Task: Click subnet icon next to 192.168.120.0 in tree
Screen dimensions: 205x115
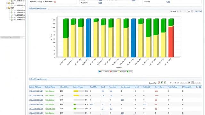Action: pos(12,20)
